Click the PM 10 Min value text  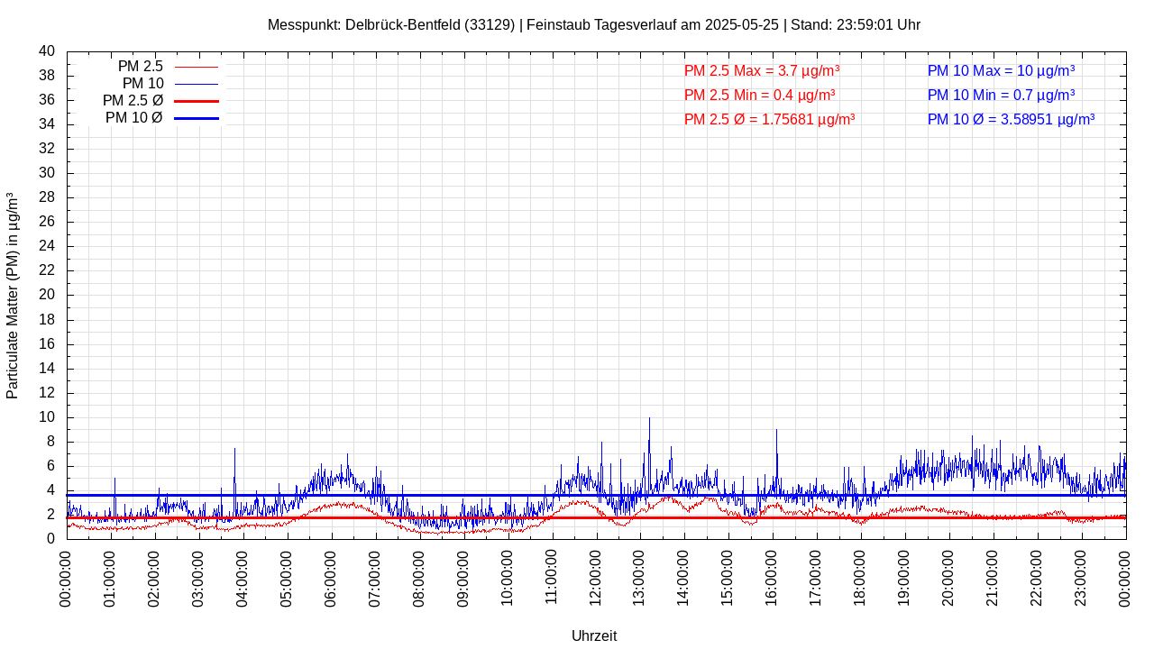[x=1001, y=95]
